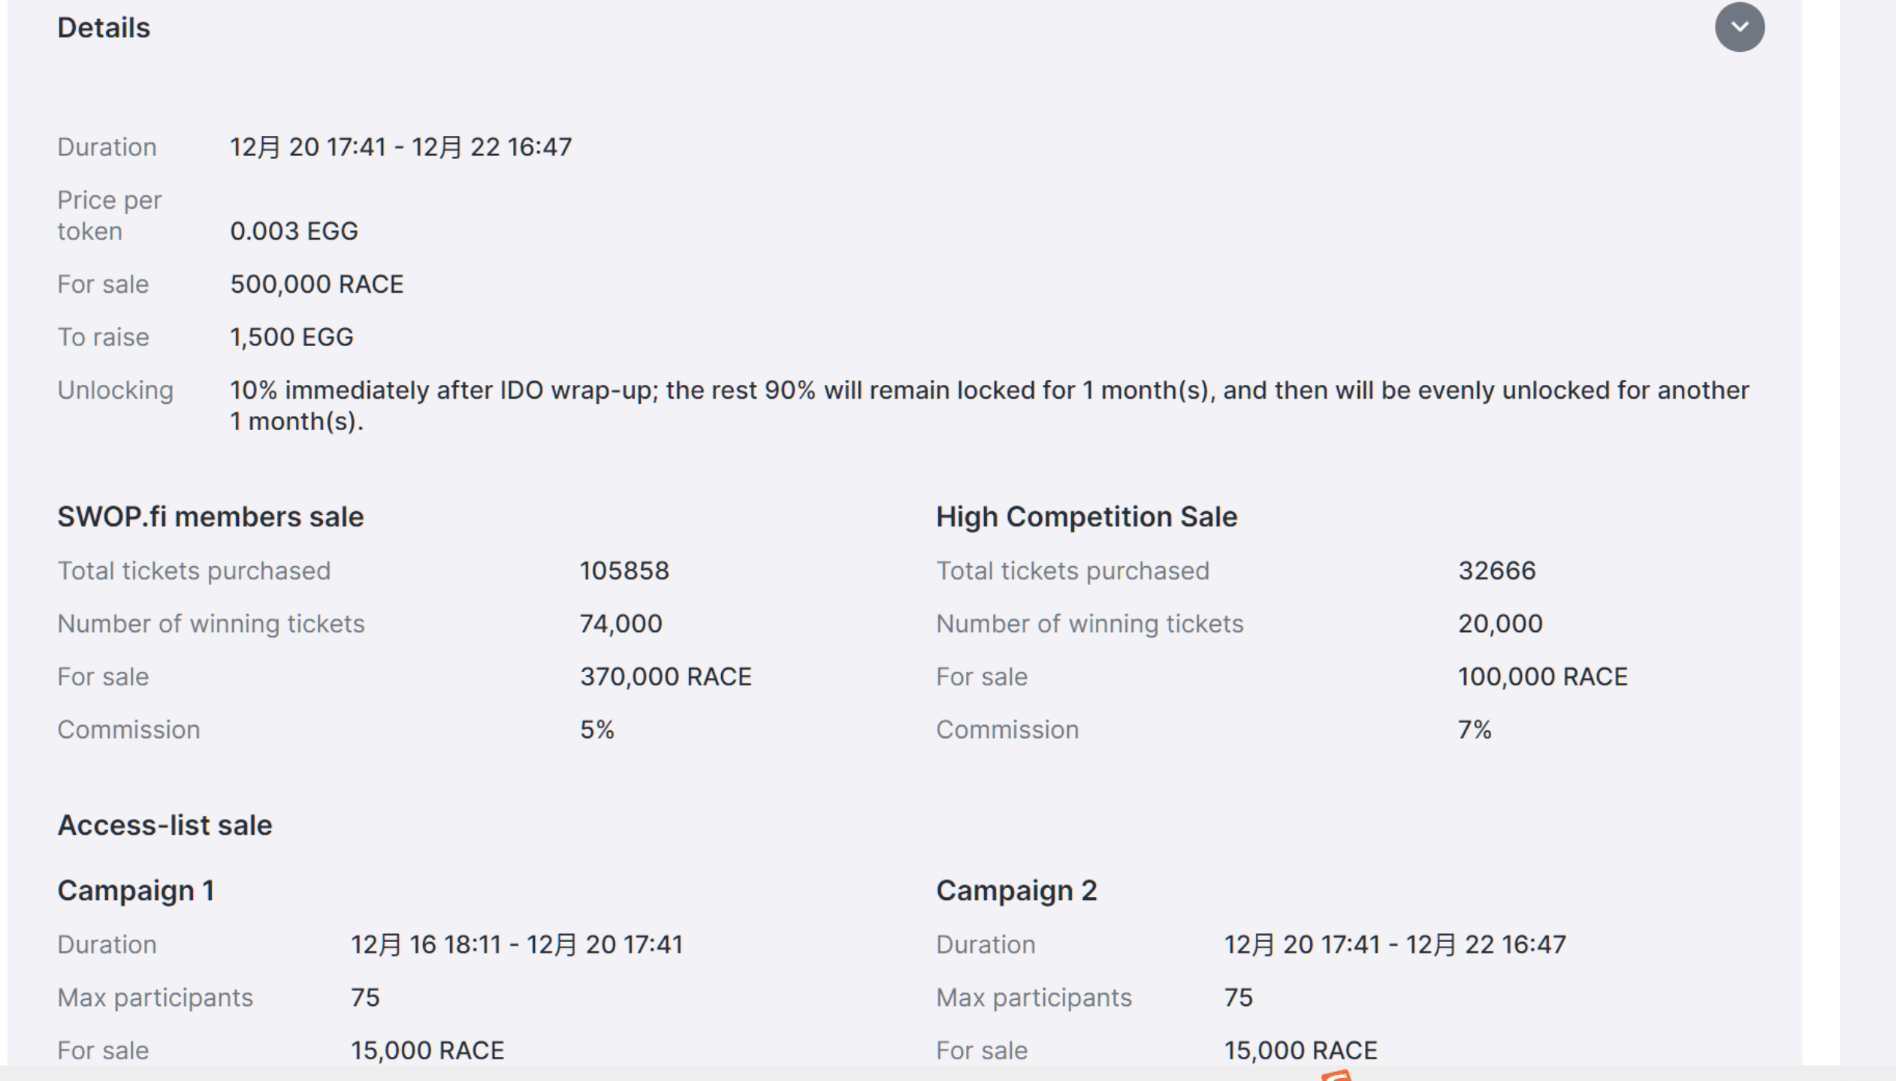Click the Details heading

click(104, 28)
